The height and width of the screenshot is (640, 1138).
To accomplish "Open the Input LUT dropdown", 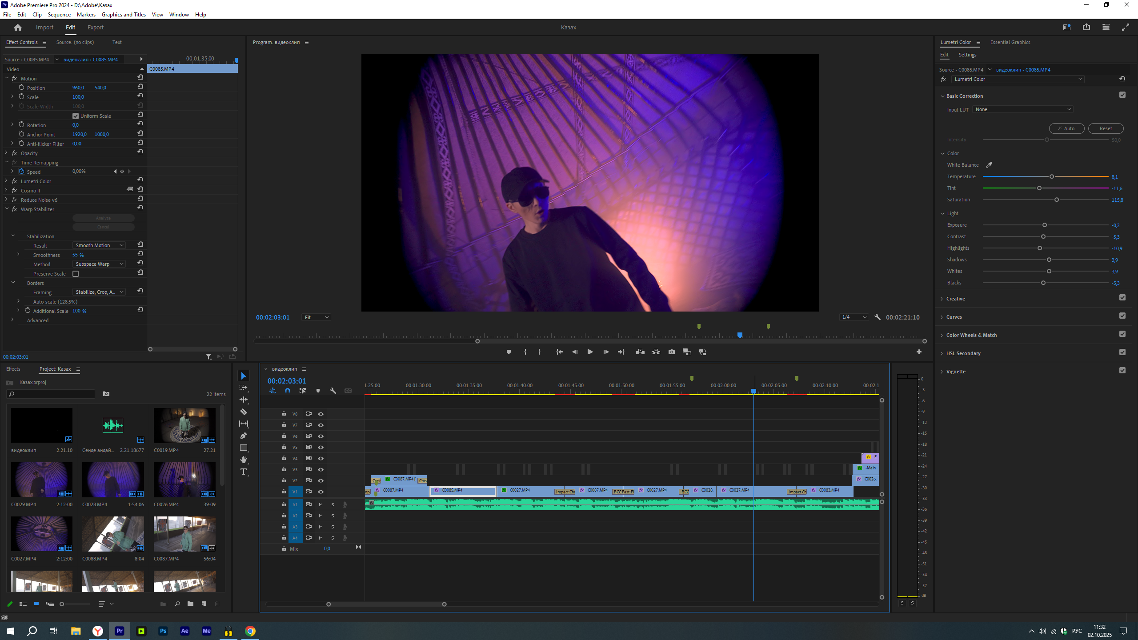I will 1023,109.
